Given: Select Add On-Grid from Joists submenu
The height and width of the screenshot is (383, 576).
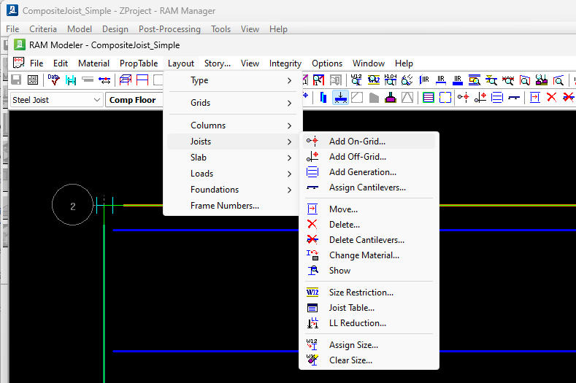Looking at the screenshot, I should [357, 142].
